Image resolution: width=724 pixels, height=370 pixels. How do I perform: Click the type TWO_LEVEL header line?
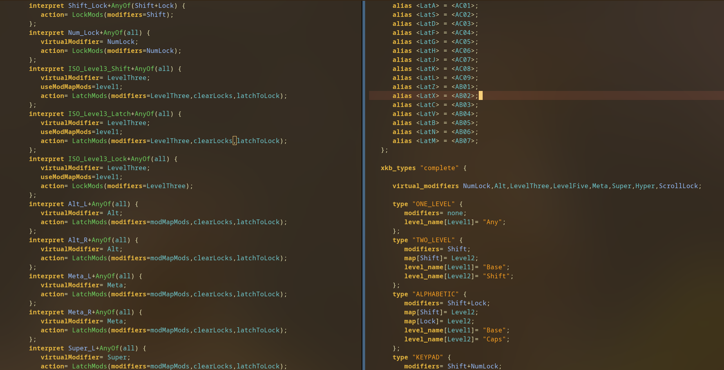point(427,240)
